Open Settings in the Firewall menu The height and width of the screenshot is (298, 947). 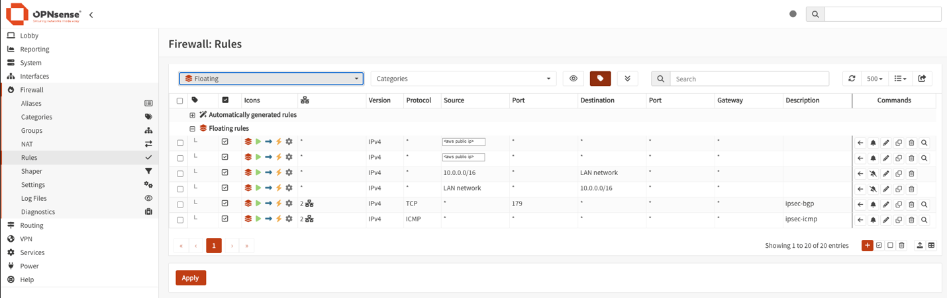point(79,185)
